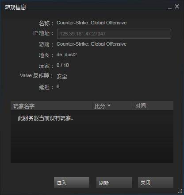
Task: Close the dialog with the X icon
Action: click(x=177, y=7)
